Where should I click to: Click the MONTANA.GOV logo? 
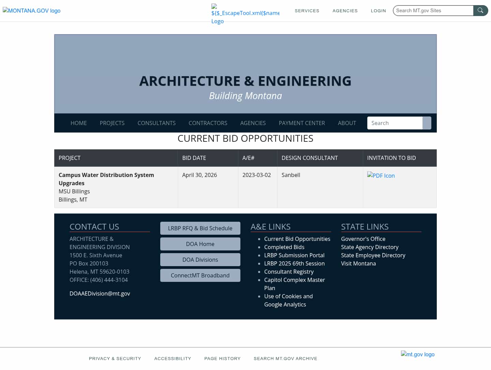coord(32,11)
